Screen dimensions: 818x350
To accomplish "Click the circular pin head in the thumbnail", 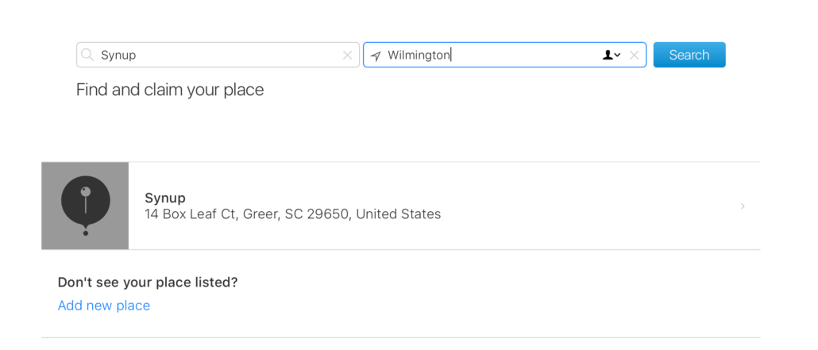I will point(86,191).
